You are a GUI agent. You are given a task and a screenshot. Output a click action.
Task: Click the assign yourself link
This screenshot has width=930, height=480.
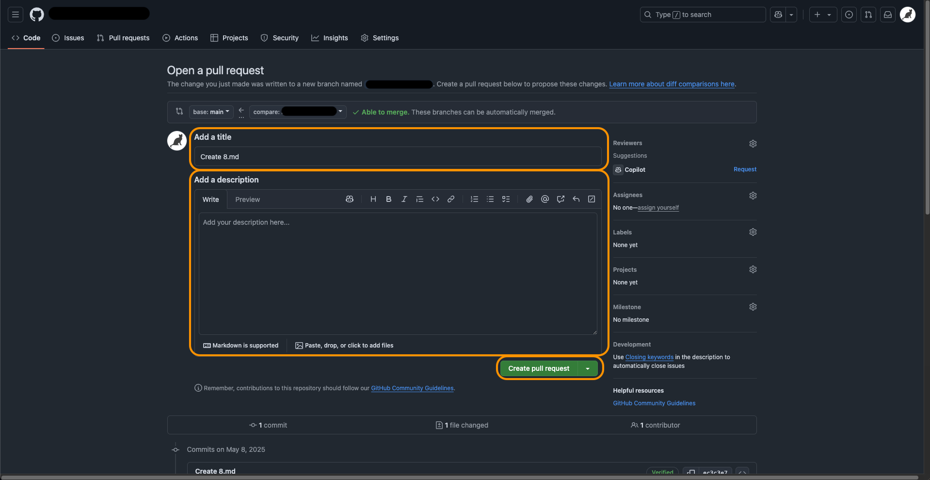click(658, 208)
